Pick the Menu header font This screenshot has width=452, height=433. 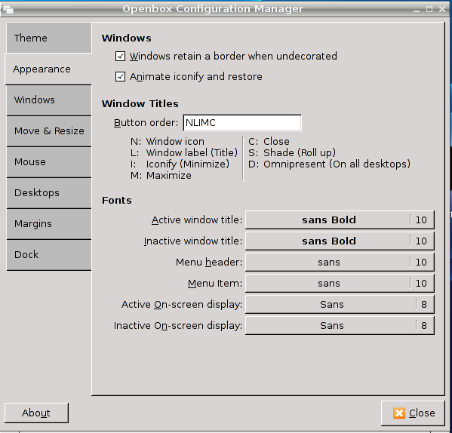tap(340, 263)
